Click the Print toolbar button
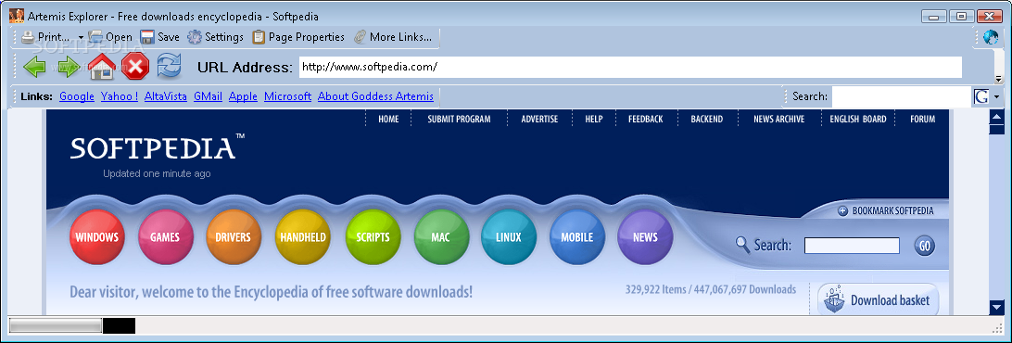The width and height of the screenshot is (1012, 343). 45,37
